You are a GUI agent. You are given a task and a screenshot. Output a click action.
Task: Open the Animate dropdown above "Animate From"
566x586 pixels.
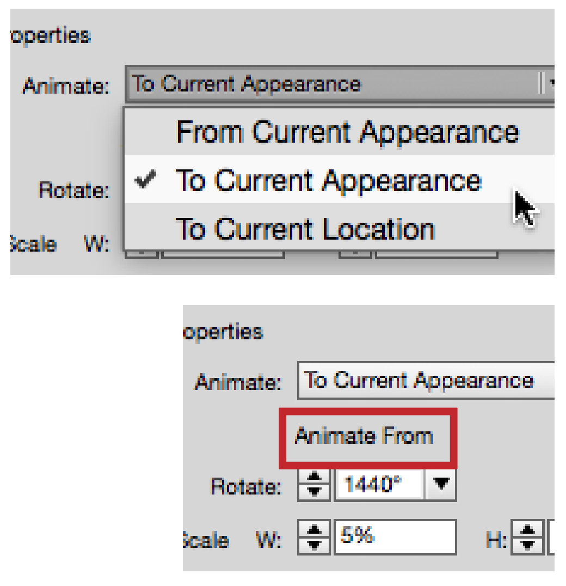(424, 380)
